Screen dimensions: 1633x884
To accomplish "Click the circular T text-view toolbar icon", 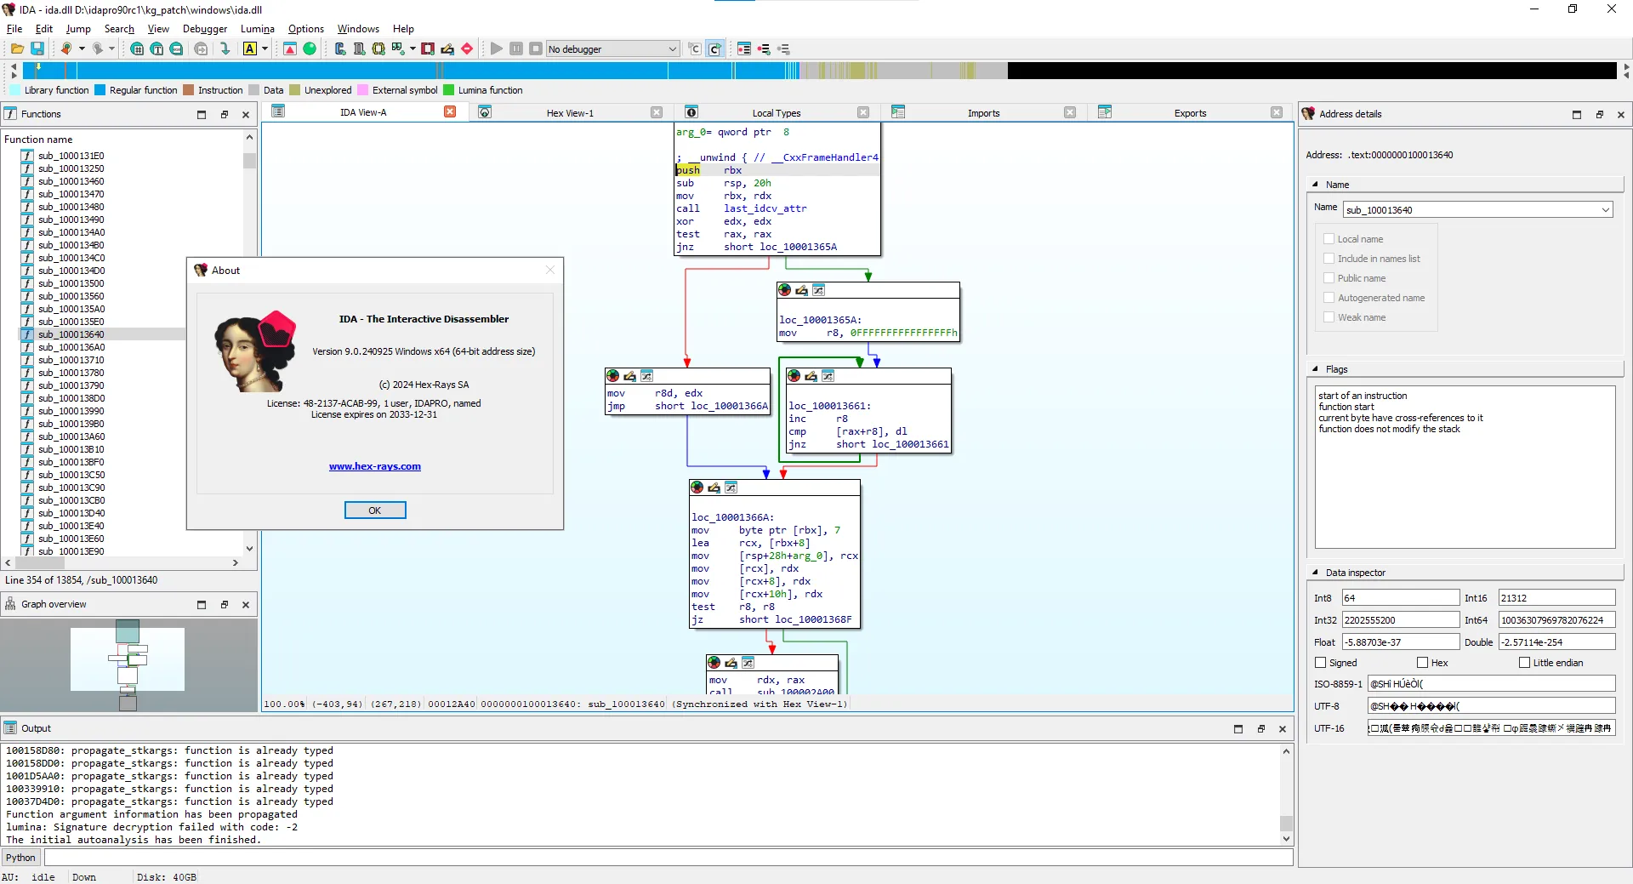I will click(156, 49).
